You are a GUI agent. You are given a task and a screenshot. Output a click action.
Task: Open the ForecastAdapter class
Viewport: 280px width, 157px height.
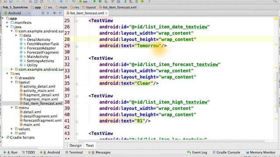coord(41,48)
